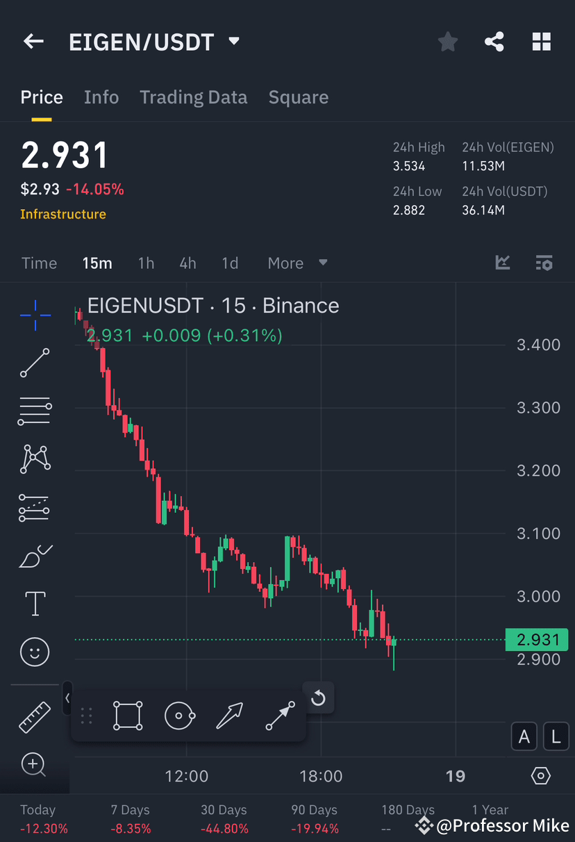Image resolution: width=575 pixels, height=842 pixels.
Task: Toggle logarithmic scale with the L button
Action: point(556,736)
